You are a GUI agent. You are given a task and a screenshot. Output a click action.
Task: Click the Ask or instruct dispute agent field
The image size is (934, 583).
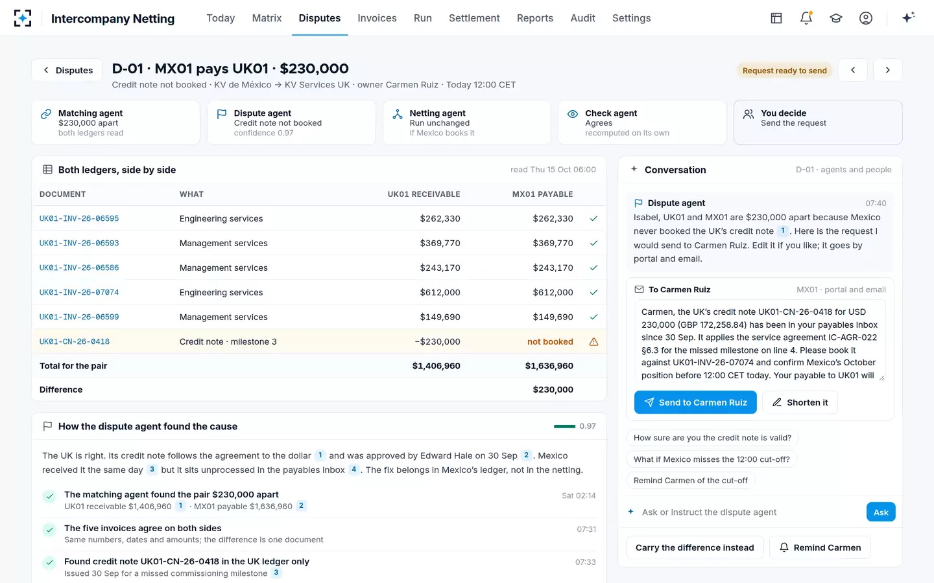point(749,512)
